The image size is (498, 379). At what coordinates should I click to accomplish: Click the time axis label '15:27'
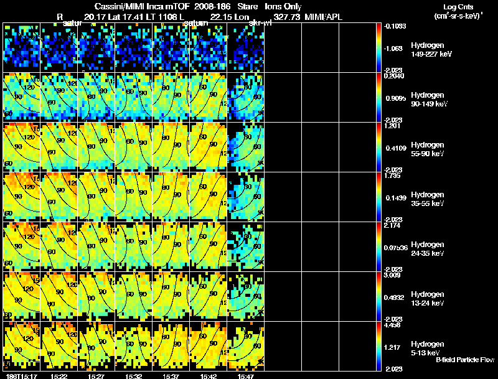point(96,376)
